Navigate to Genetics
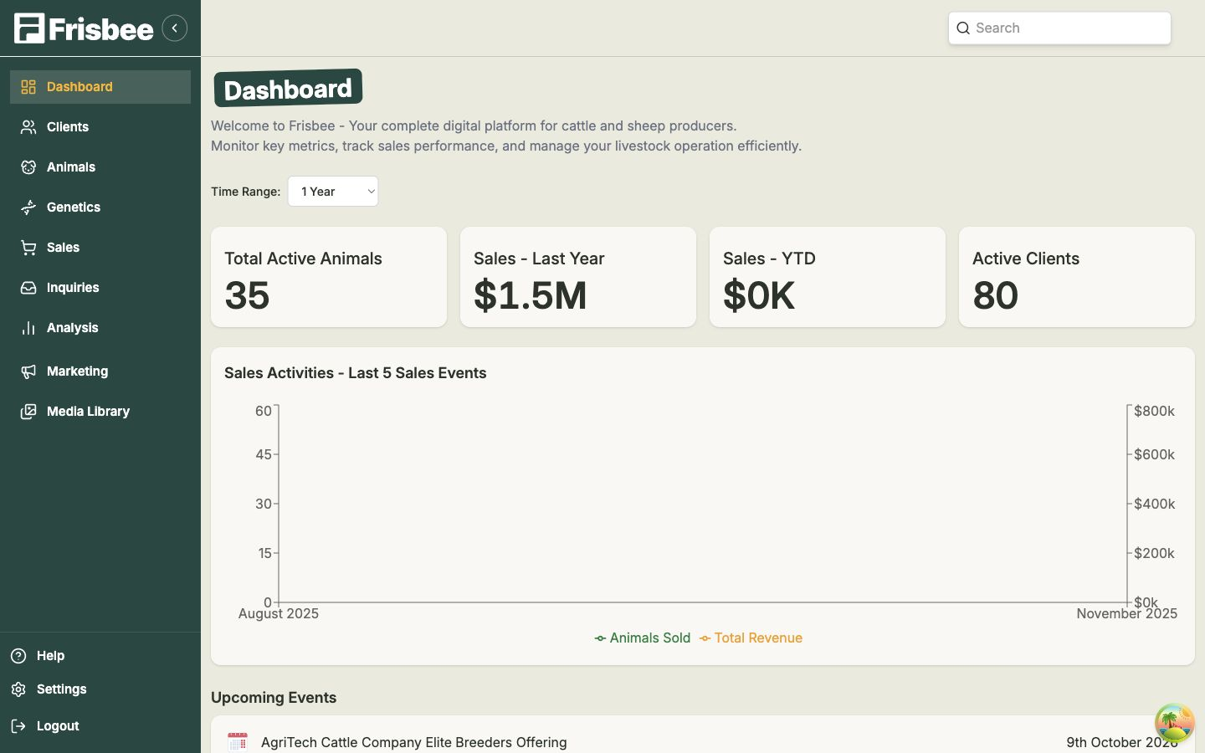The image size is (1205, 753). tap(100, 207)
